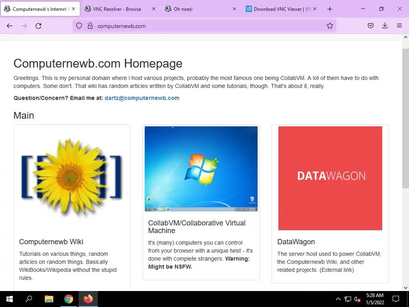Open the Windows Start menu
This screenshot has height=307, width=409.
click(x=10, y=299)
